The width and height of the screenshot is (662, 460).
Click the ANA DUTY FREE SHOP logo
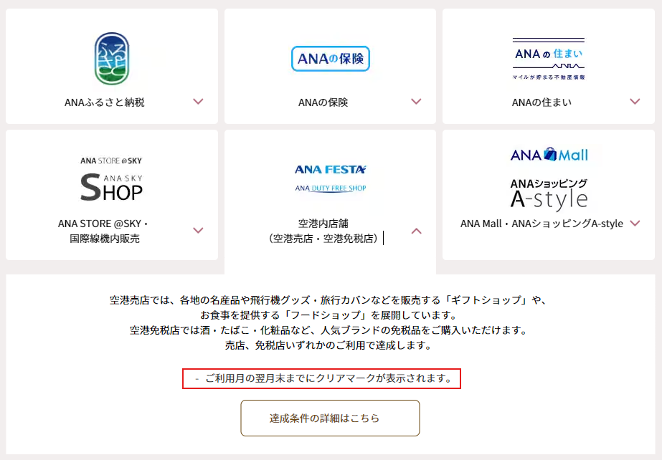[331, 188]
